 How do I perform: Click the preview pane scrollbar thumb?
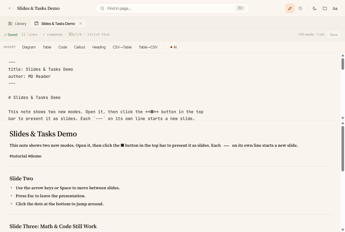[343, 149]
